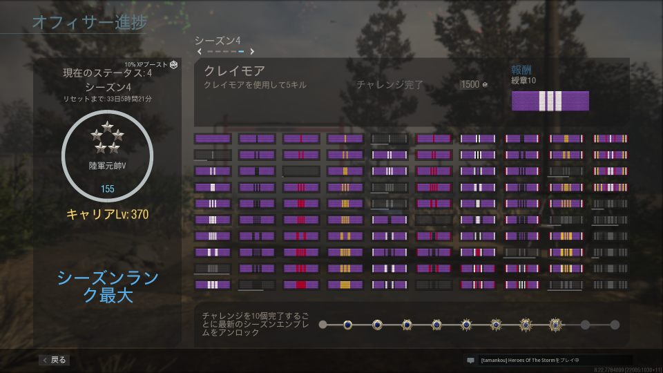663x373 pixels.
Task: Click the クレイモアを使用して5キル description
Action: click(x=255, y=85)
